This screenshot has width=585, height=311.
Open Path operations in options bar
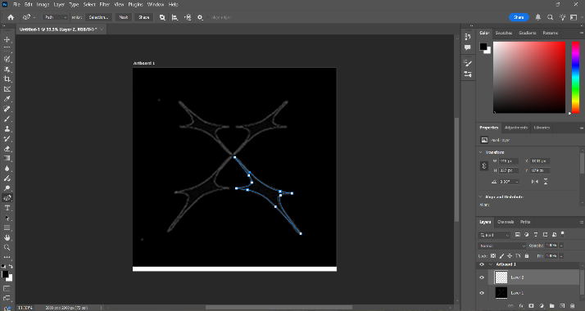click(162, 17)
